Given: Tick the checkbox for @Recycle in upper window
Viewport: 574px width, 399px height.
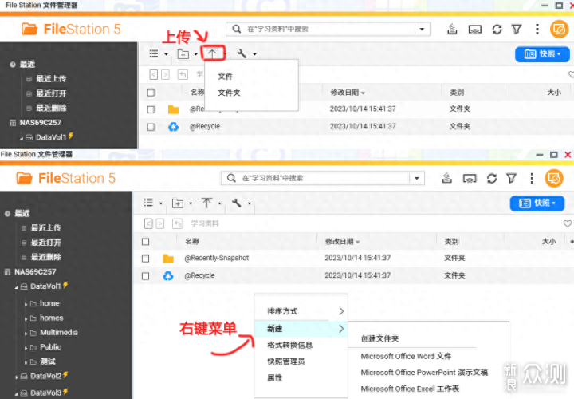Looking at the screenshot, I should click(151, 127).
